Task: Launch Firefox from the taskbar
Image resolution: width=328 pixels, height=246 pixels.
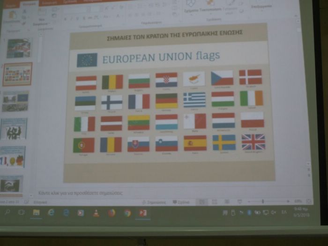Action: [x=112, y=213]
